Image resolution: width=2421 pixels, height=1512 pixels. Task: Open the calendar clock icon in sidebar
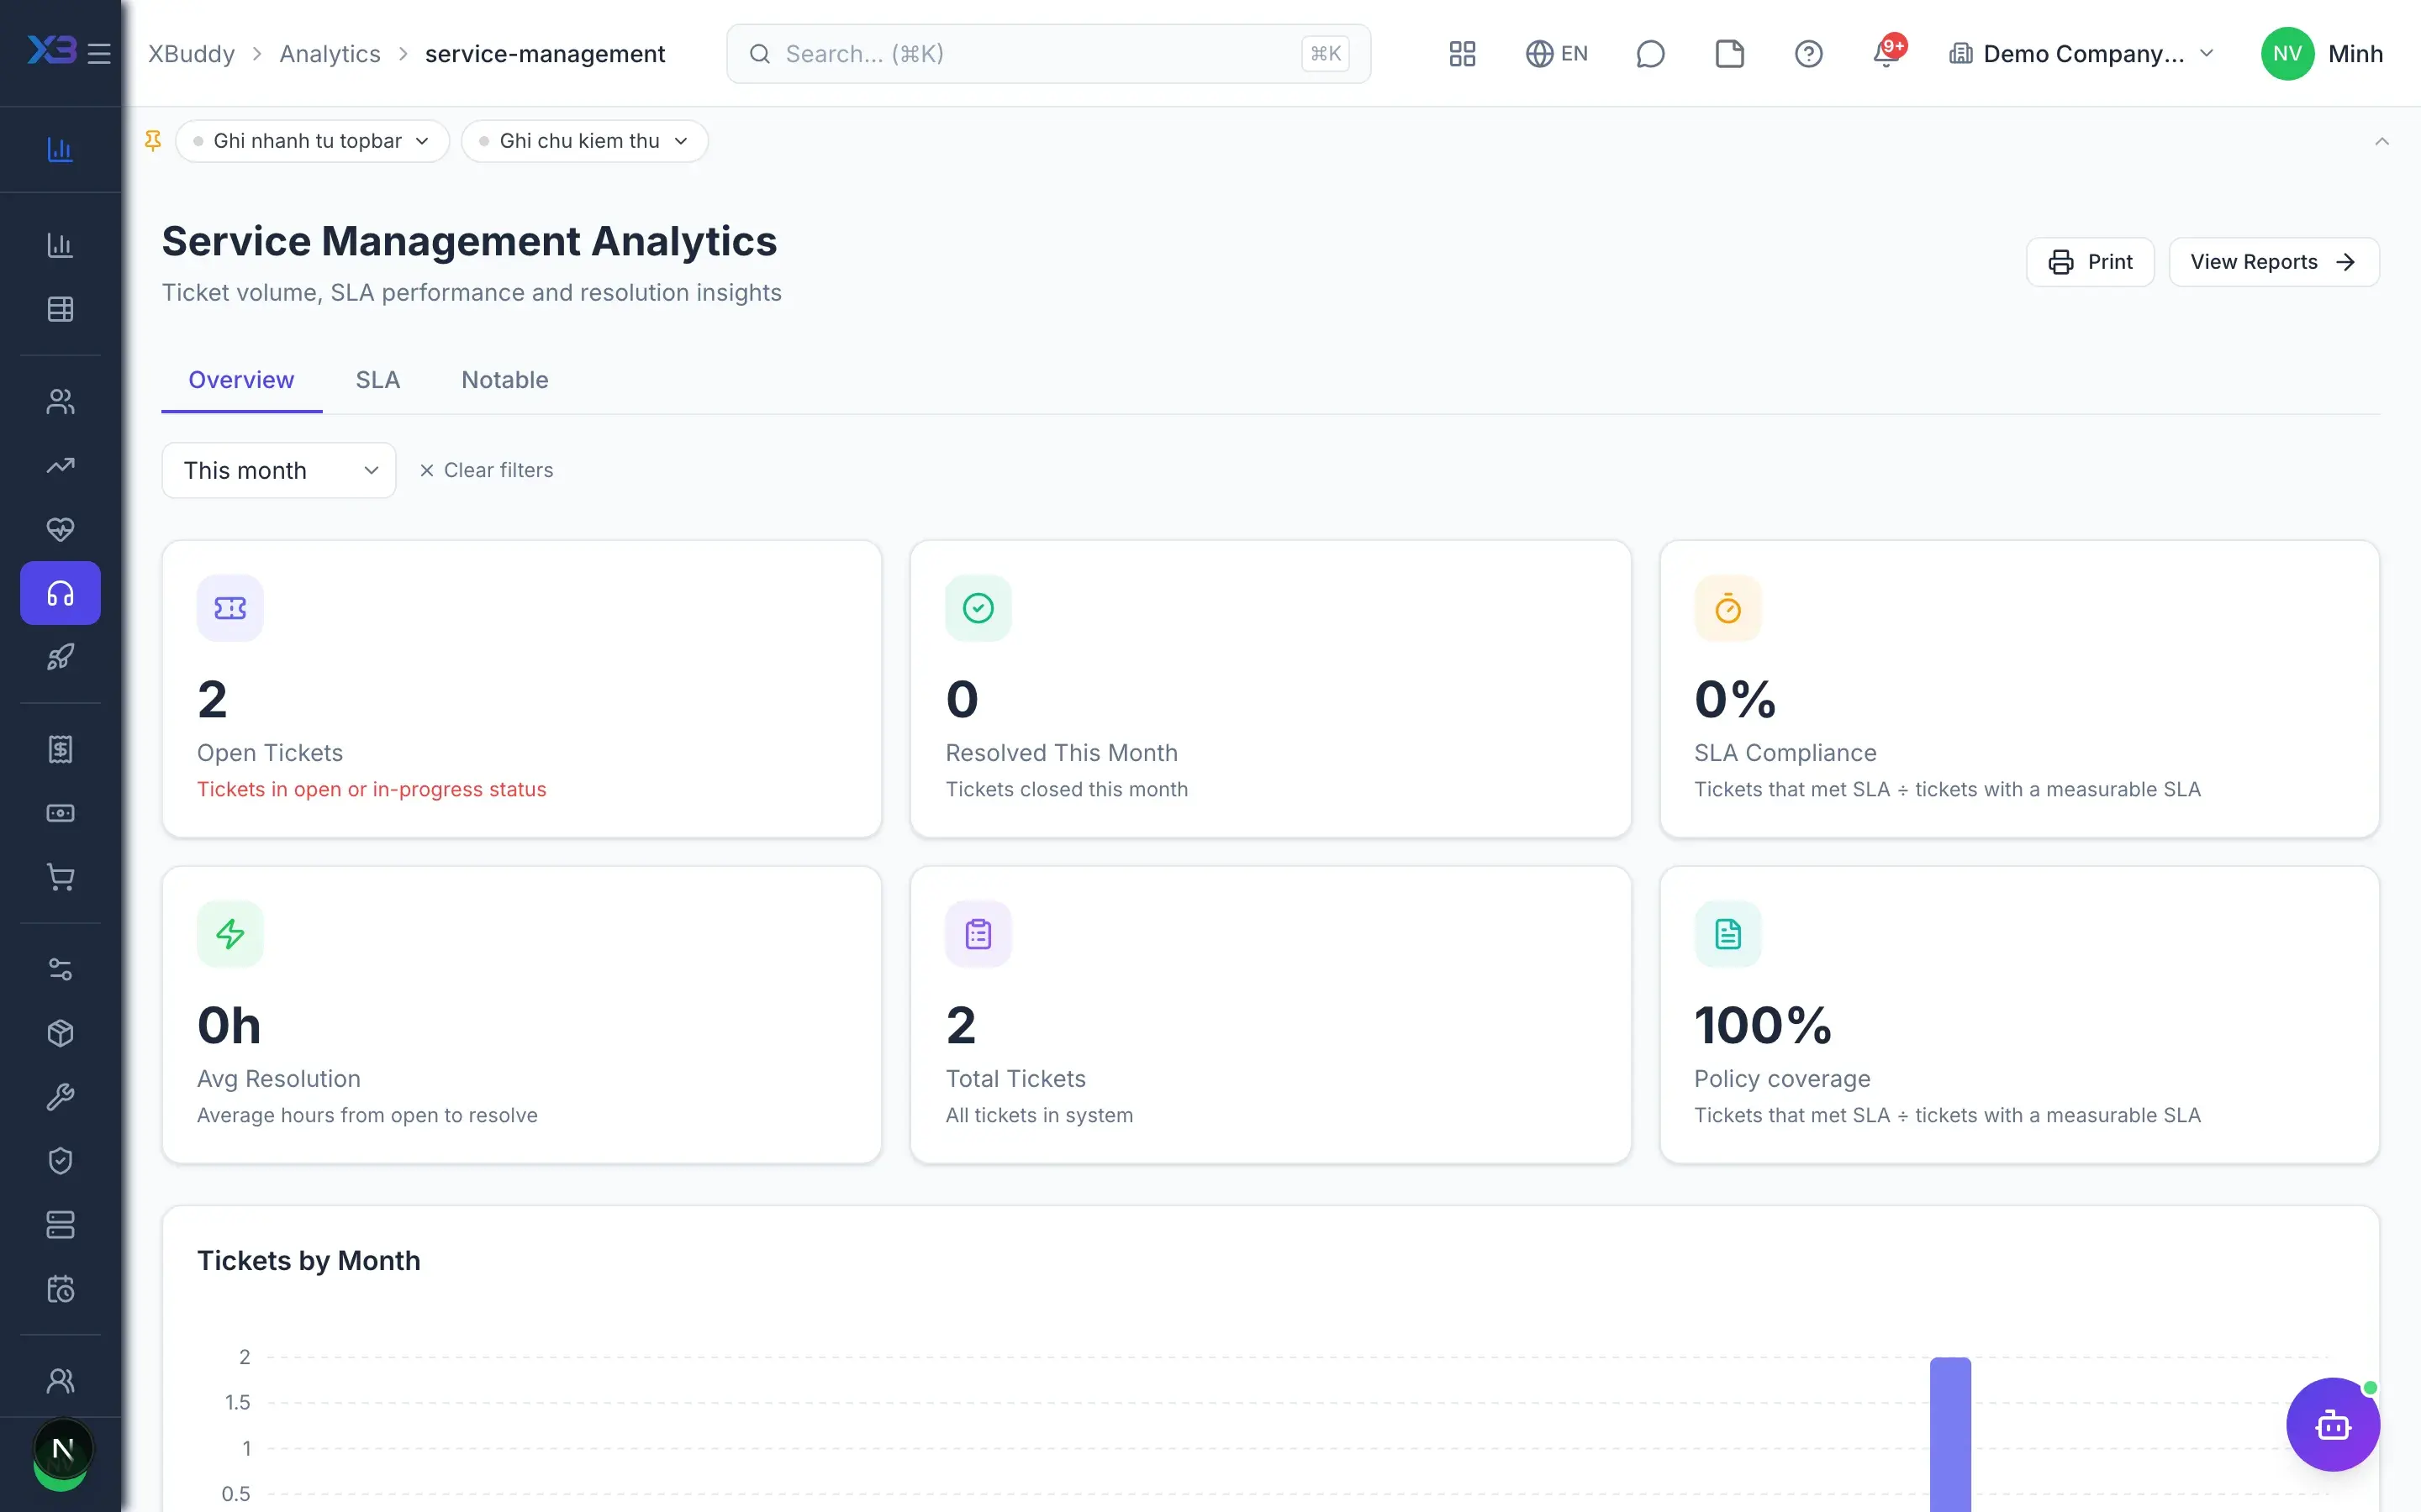coord(60,1289)
